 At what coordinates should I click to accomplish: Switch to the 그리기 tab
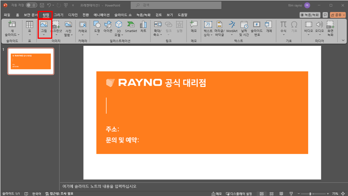pos(59,15)
